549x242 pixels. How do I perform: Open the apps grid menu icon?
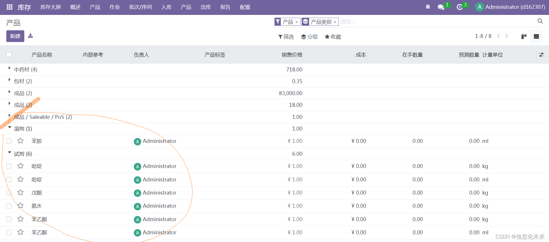pyautogui.click(x=9, y=7)
